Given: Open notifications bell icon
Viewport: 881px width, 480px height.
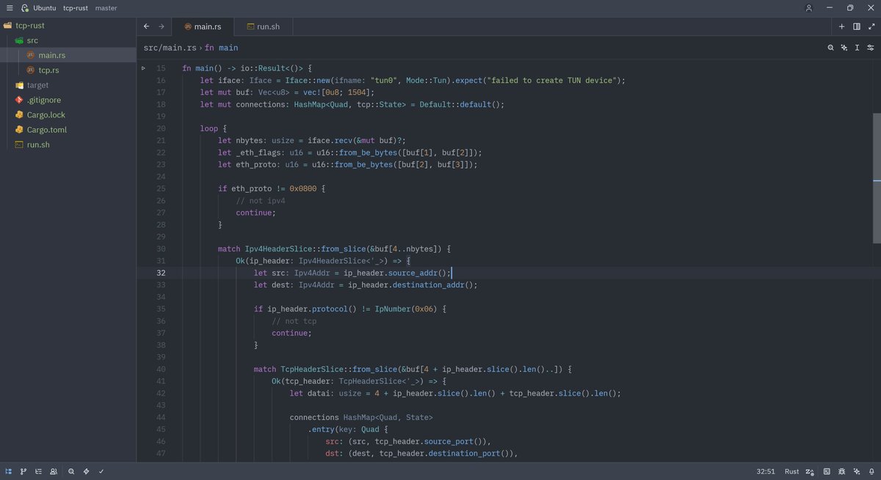Looking at the screenshot, I should (871, 471).
